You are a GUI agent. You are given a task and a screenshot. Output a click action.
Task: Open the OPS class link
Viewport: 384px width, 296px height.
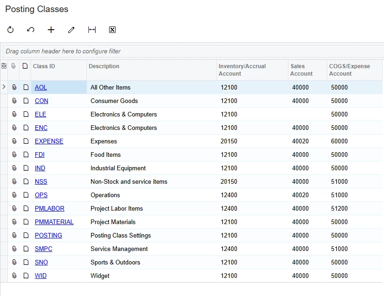pos(41,195)
